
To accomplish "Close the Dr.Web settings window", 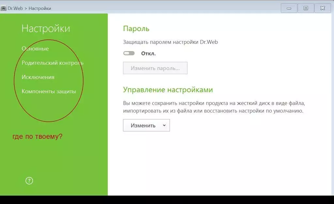I will [x=323, y=8].
